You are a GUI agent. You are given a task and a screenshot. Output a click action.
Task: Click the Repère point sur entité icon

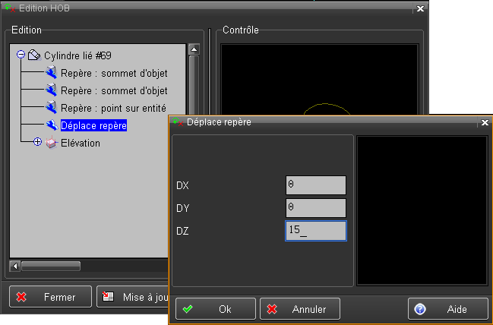tap(52, 108)
